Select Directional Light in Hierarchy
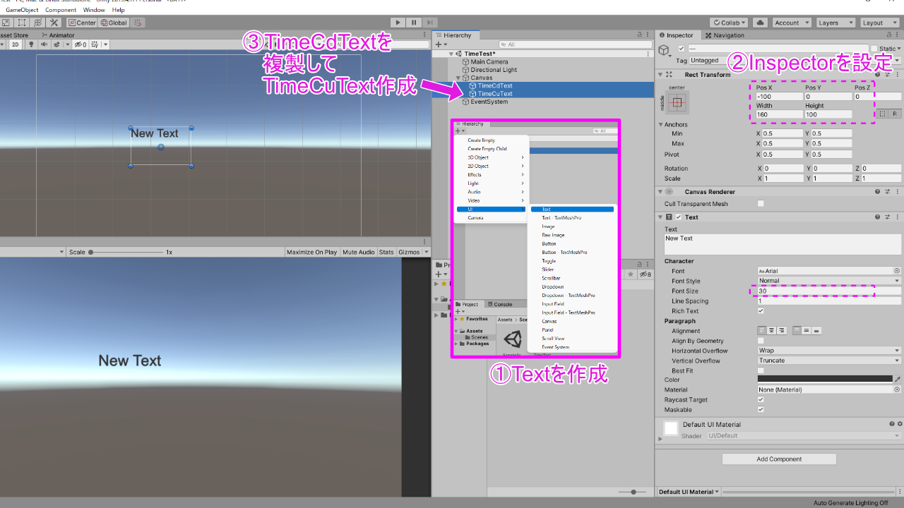This screenshot has height=508, width=904. click(494, 70)
